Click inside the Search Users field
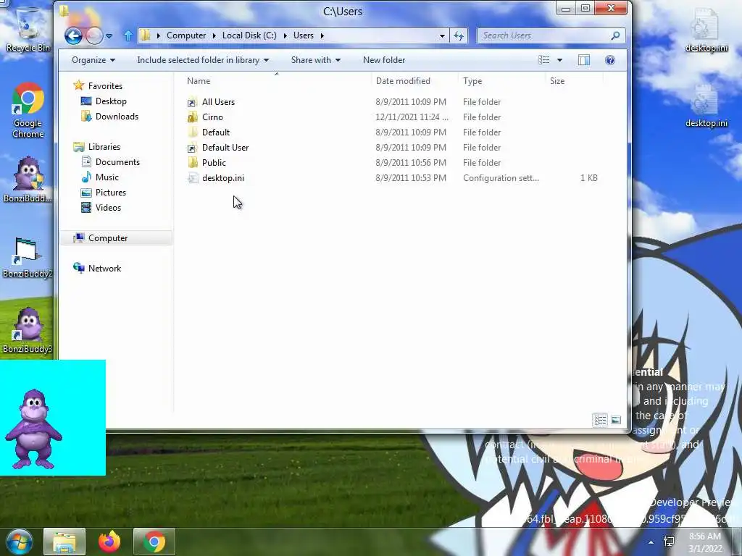Viewport: 742px width, 556px height. (x=544, y=35)
